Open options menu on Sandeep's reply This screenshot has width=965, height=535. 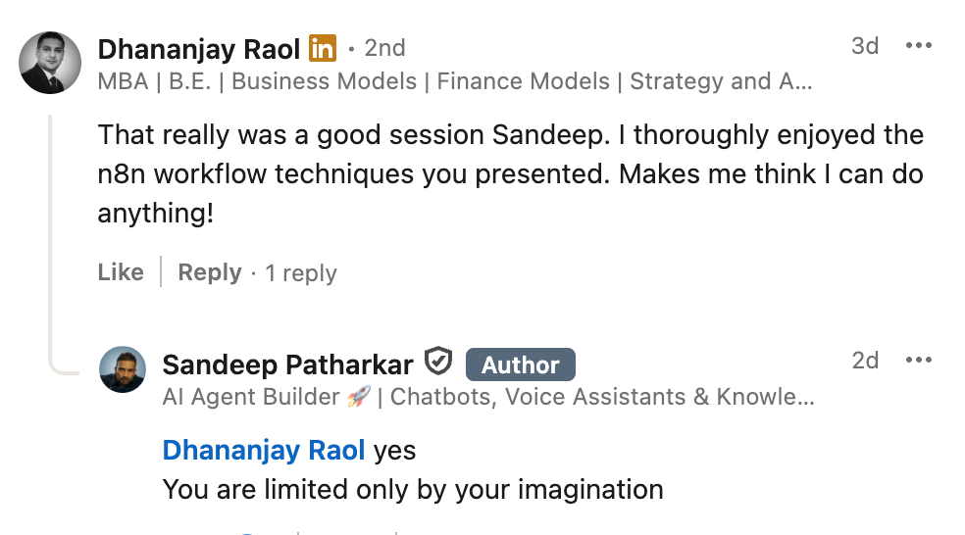(918, 361)
